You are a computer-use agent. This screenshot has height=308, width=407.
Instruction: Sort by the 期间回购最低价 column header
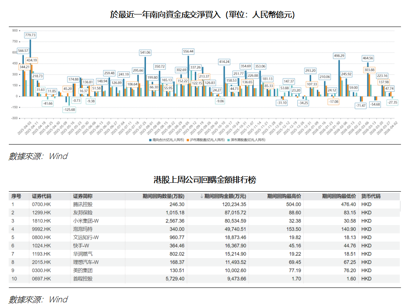339,196
